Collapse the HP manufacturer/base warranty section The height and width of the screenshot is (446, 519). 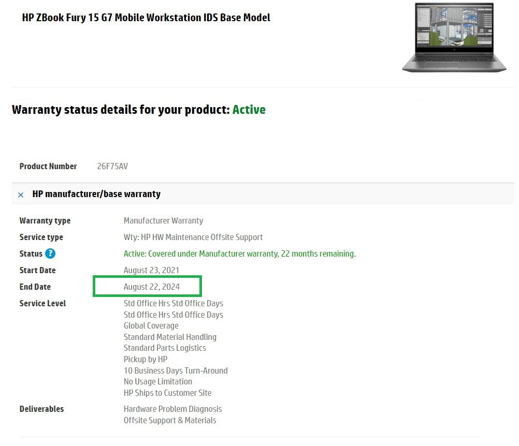coord(20,195)
